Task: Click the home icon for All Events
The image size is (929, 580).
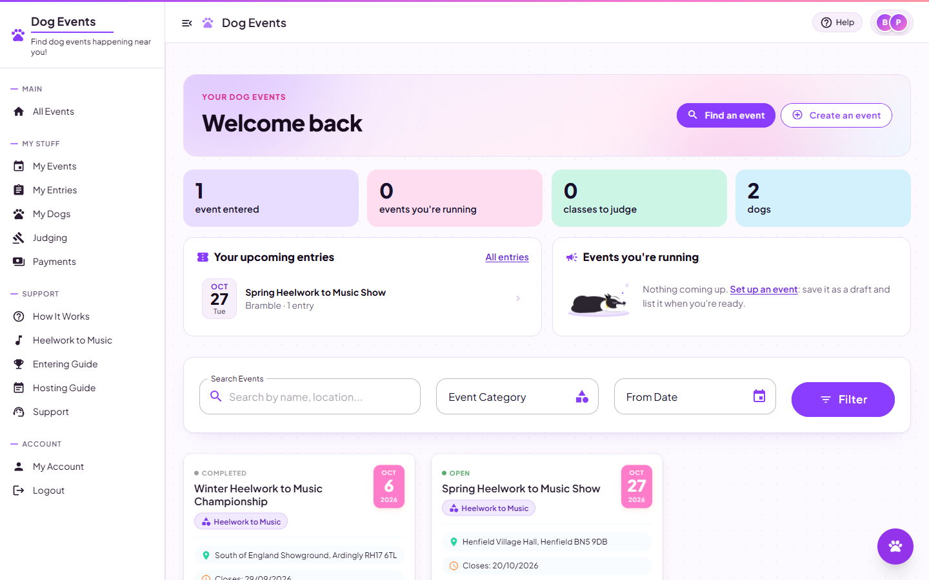Action: click(x=19, y=111)
